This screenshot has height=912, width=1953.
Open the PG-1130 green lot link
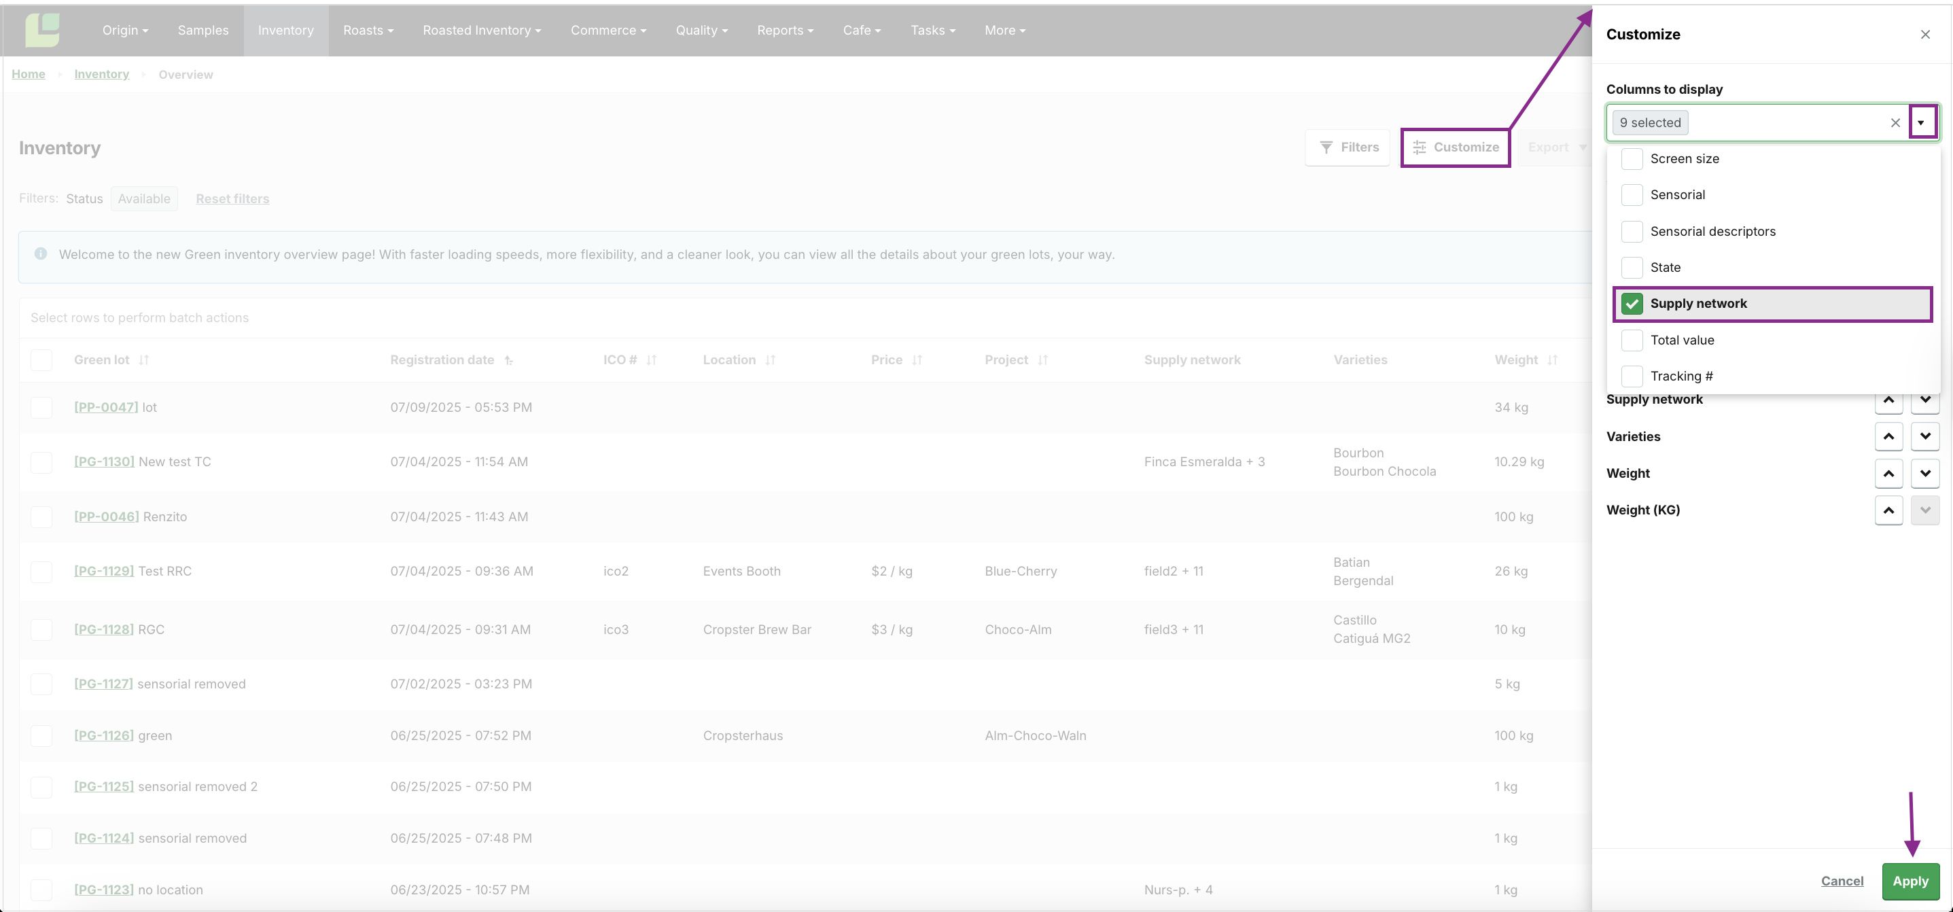pyautogui.click(x=104, y=461)
